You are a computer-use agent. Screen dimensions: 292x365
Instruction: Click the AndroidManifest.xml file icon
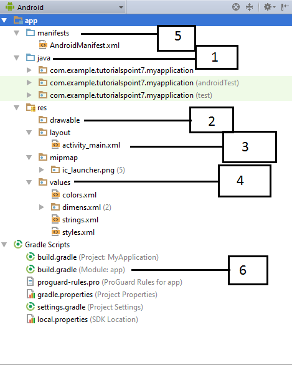(43, 45)
